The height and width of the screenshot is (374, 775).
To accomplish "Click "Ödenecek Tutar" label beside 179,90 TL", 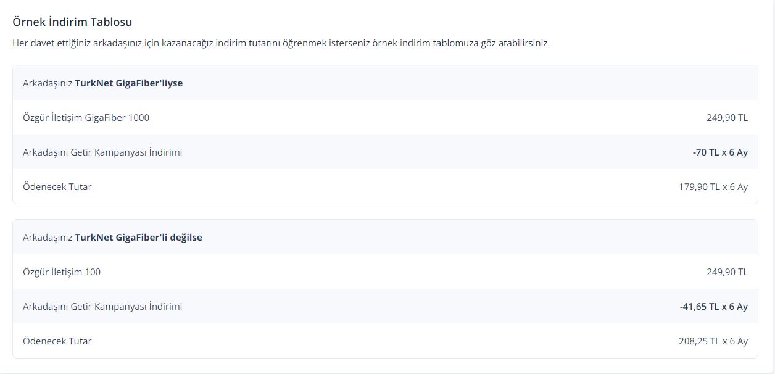I will (x=57, y=186).
